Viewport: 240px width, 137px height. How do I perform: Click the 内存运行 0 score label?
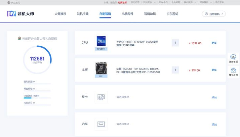coord(29,103)
